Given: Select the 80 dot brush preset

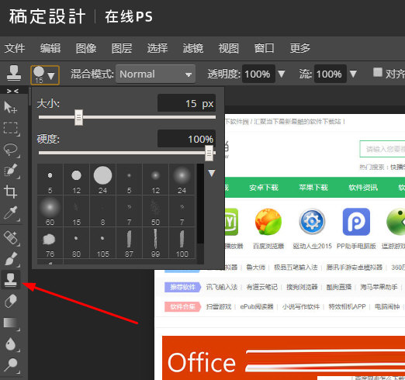Looking at the screenshot, I should pos(76,243).
